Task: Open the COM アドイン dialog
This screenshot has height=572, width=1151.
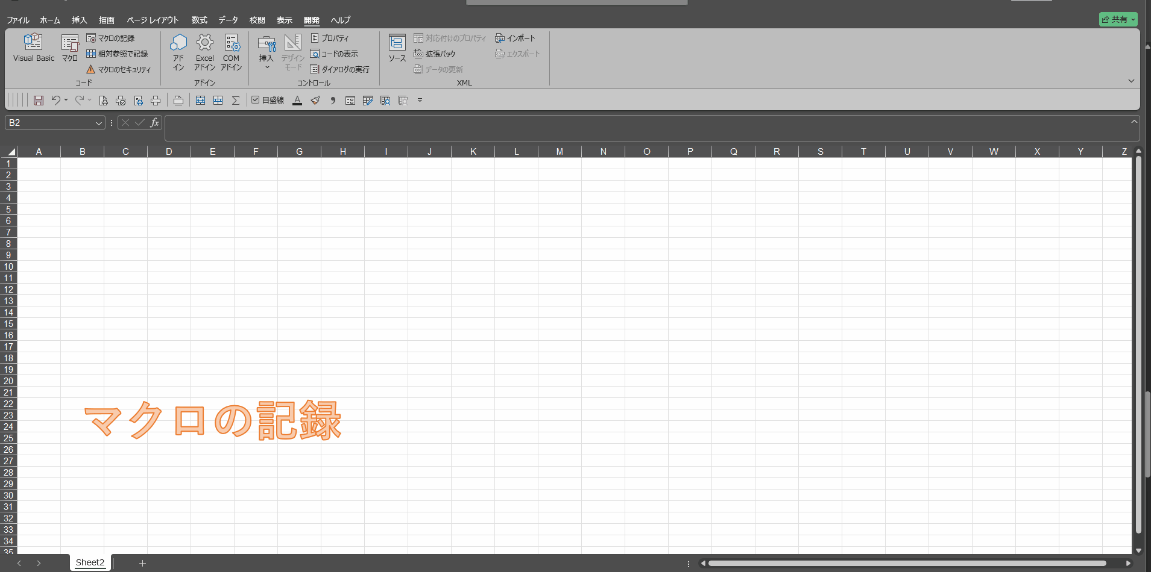Action: click(x=232, y=52)
